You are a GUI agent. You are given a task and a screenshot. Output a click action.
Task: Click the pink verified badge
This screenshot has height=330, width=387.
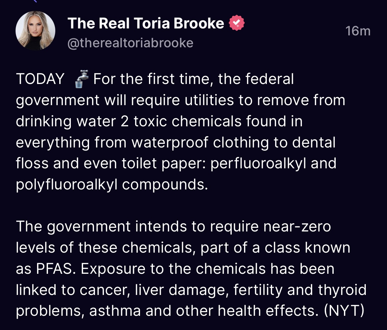point(237,23)
